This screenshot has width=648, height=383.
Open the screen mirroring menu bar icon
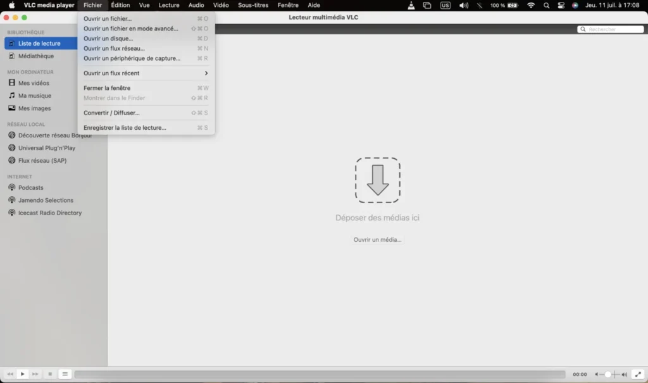427,5
